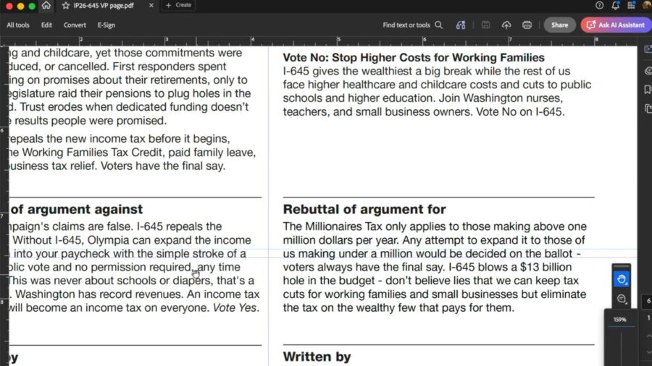652x366 pixels.
Task: Open the notifications bell
Action: (615, 5)
